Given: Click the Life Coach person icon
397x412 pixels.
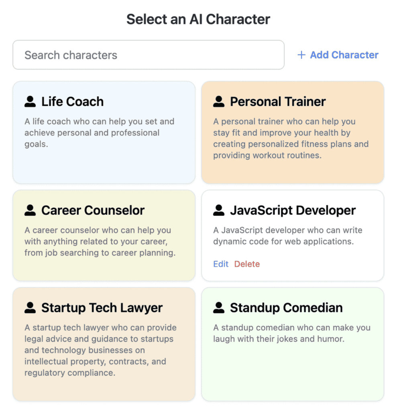Looking at the screenshot, I should tap(30, 101).
